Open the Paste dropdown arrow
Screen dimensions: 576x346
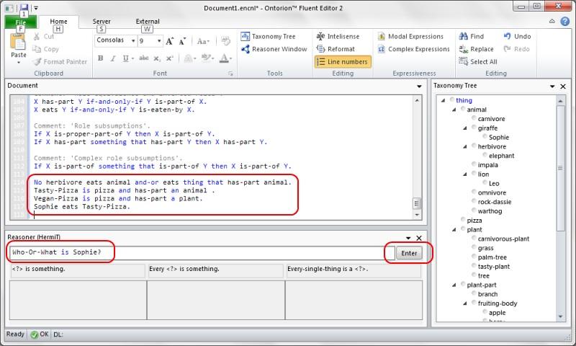(x=19, y=63)
